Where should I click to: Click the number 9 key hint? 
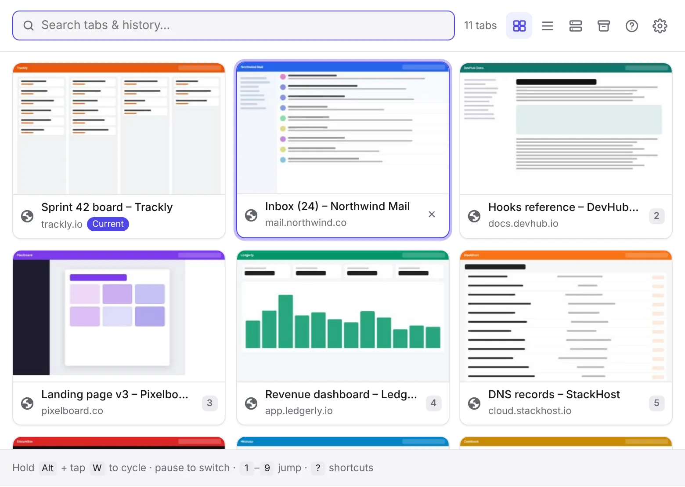click(267, 468)
